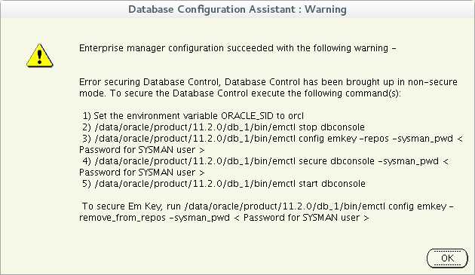Click the 'remove_from_repos -sysman_pwd' line
The height and width of the screenshot is (275, 475).
click(224, 218)
